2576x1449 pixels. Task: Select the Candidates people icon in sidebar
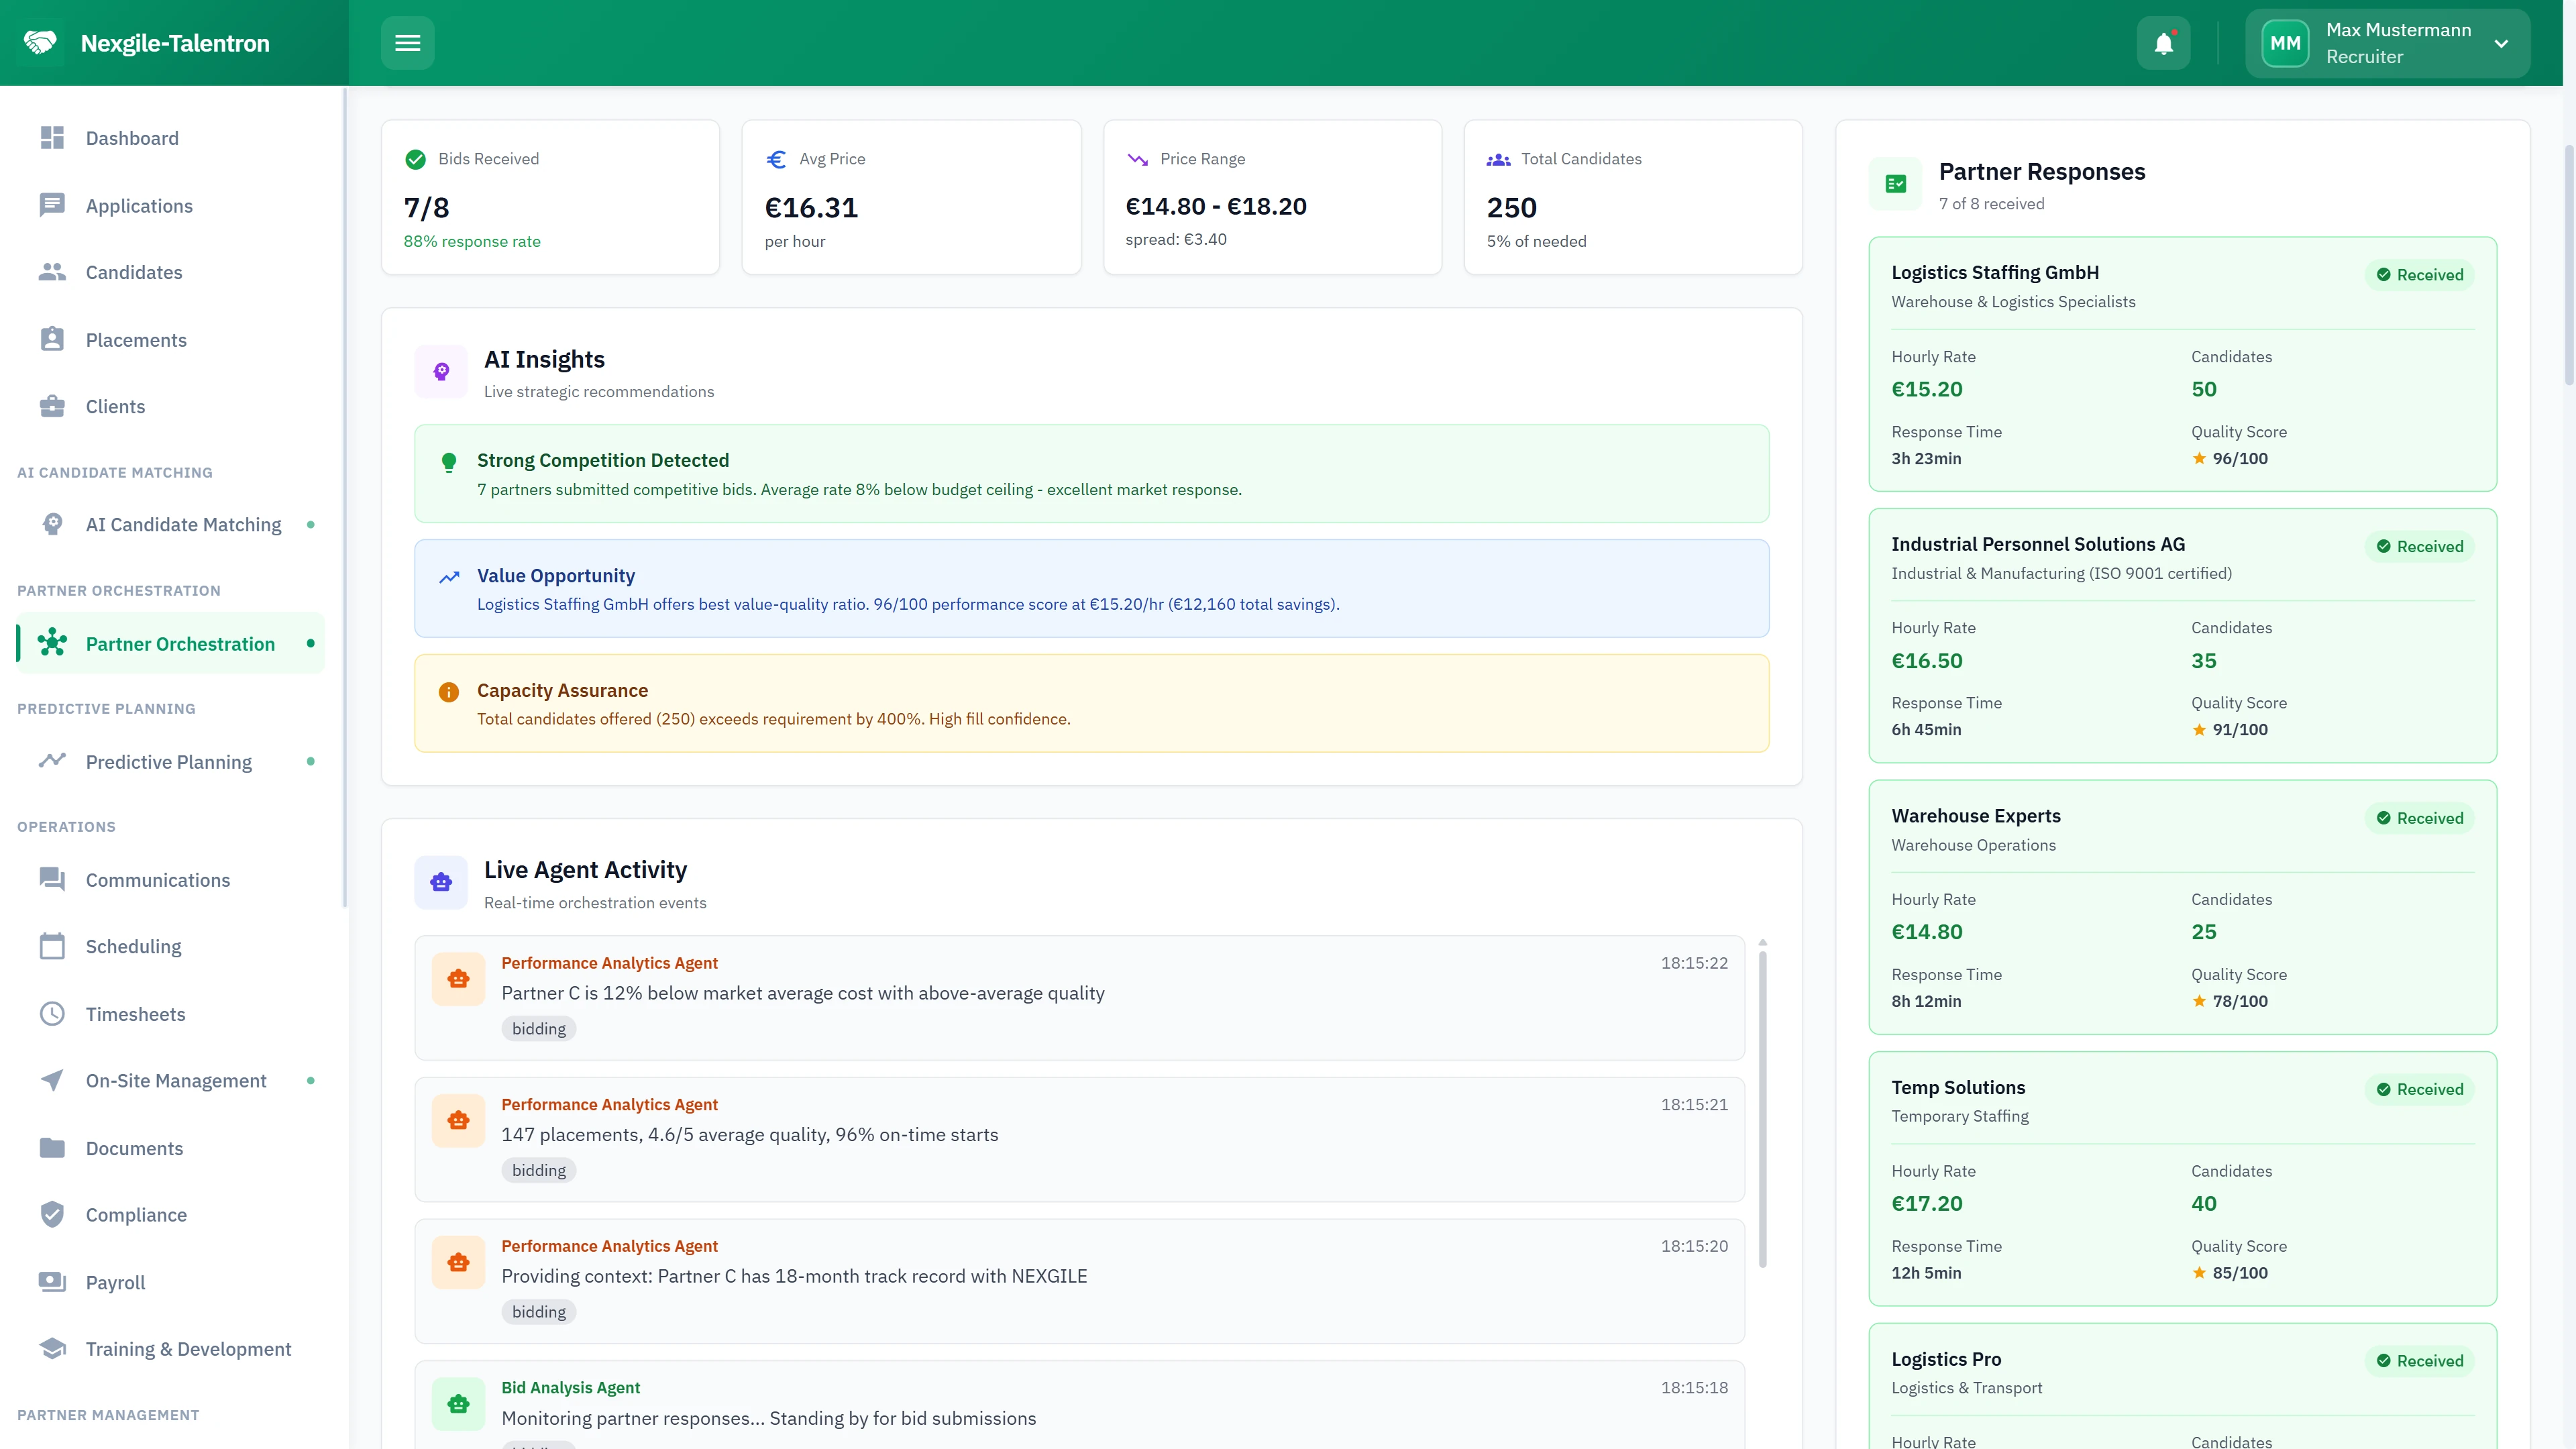pos(53,272)
